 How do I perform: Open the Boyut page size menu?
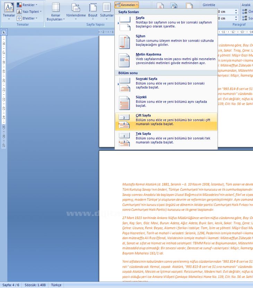(93, 12)
